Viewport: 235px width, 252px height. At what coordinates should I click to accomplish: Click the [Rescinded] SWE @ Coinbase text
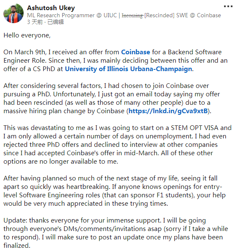(x=182, y=16)
